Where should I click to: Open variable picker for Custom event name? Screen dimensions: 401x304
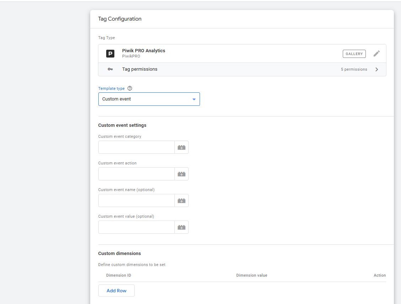click(181, 200)
